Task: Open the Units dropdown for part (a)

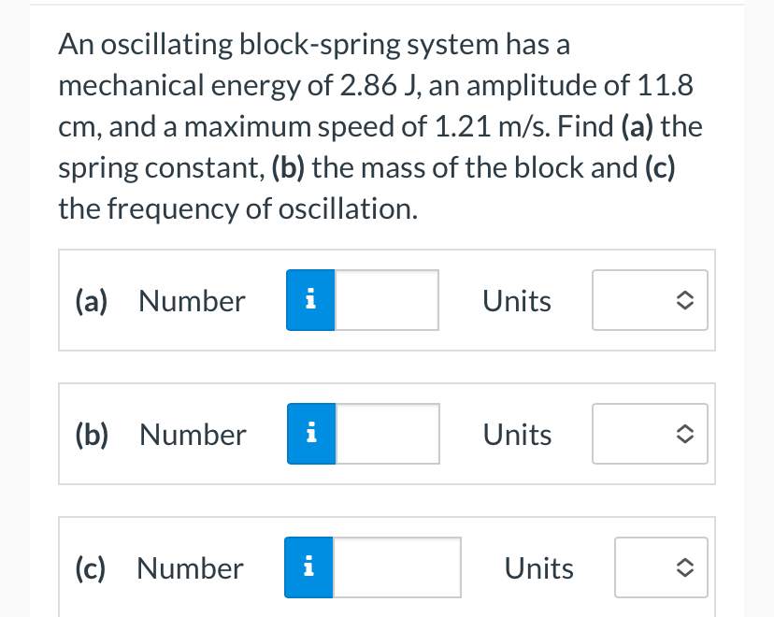Action: click(x=650, y=300)
